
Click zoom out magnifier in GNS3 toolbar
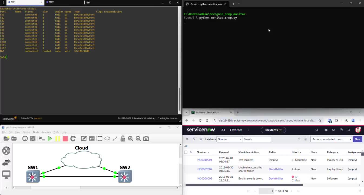tap(138, 139)
